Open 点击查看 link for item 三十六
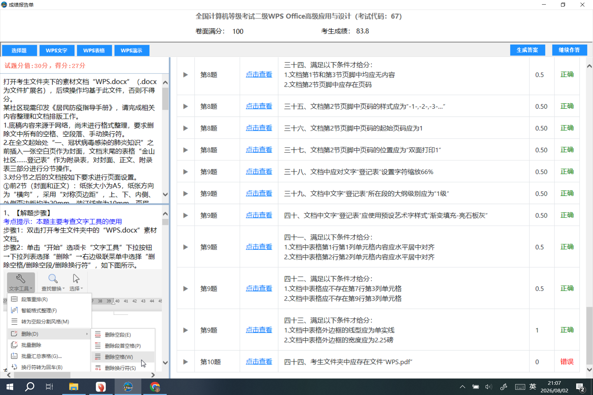This screenshot has width=593, height=395. coord(259,128)
